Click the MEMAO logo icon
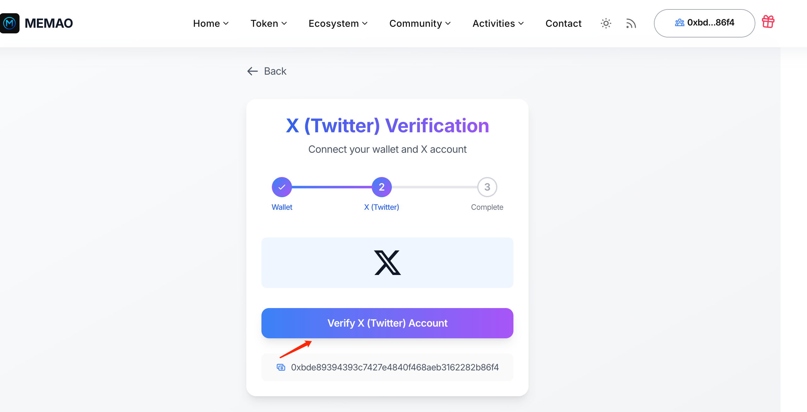 10,23
